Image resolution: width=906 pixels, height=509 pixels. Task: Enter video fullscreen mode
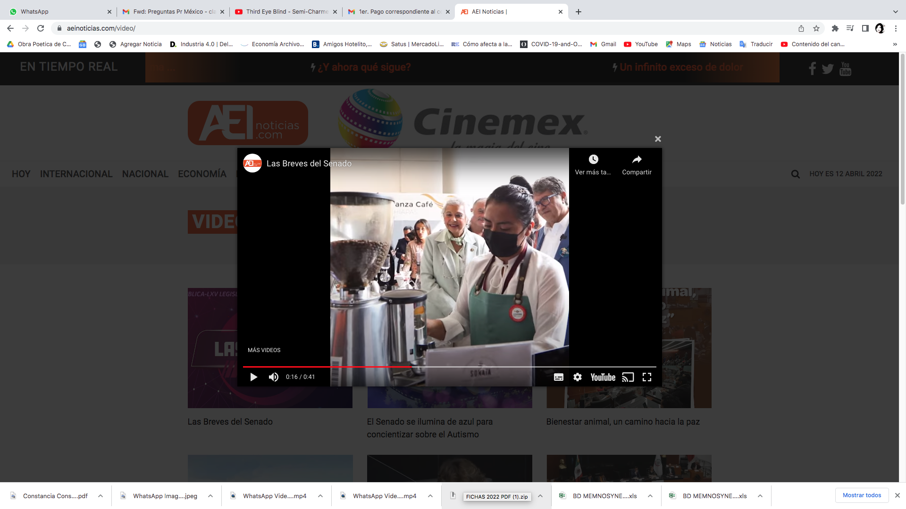point(647,377)
